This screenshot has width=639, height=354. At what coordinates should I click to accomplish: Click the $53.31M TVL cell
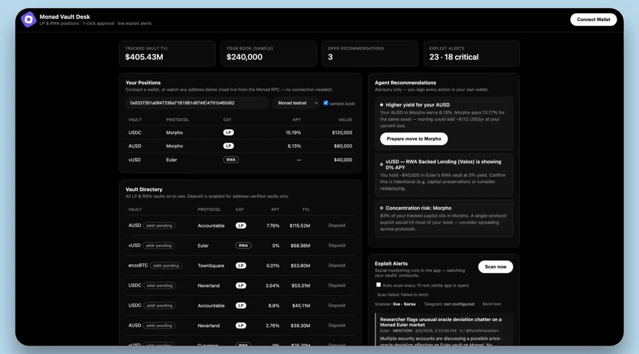pyautogui.click(x=301, y=286)
